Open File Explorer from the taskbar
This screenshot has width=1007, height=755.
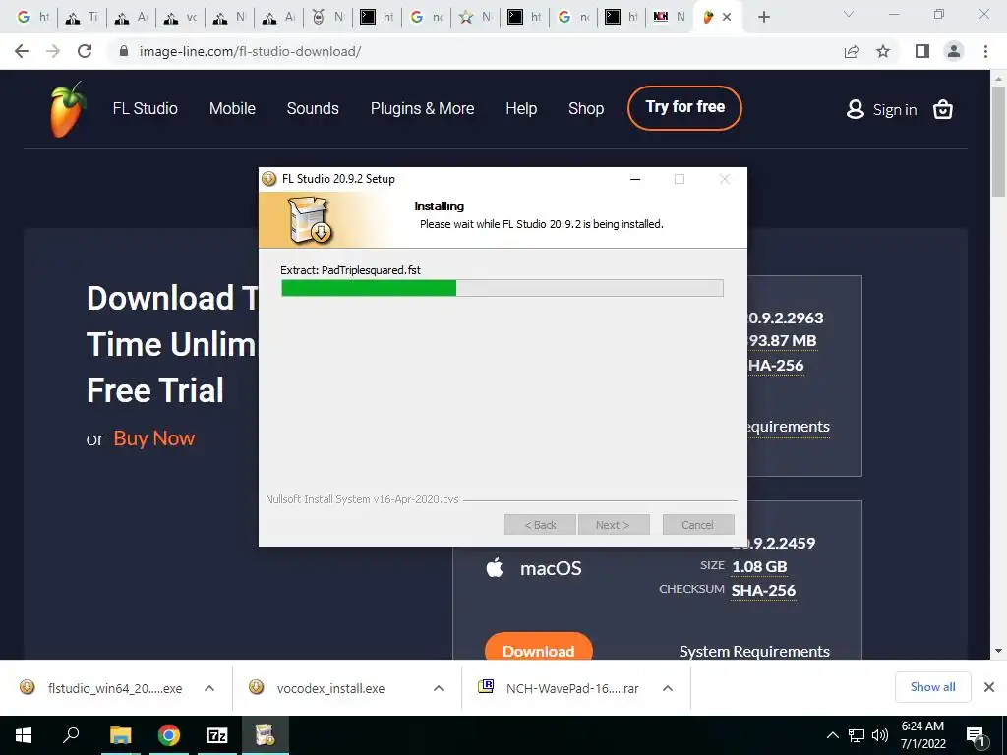(x=120, y=735)
